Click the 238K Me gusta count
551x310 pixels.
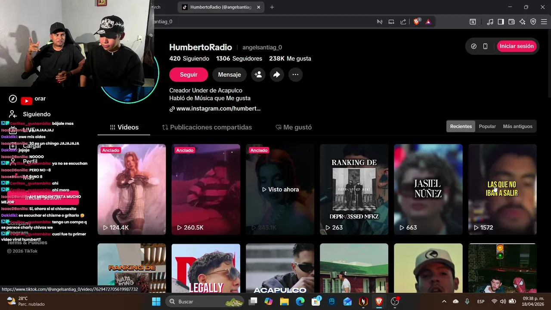290,59
